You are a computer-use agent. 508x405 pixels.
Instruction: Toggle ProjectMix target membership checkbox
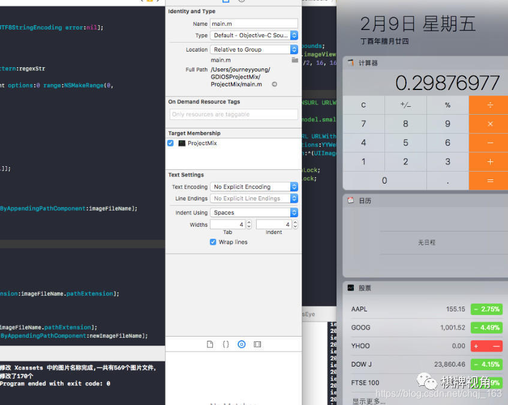click(x=170, y=143)
